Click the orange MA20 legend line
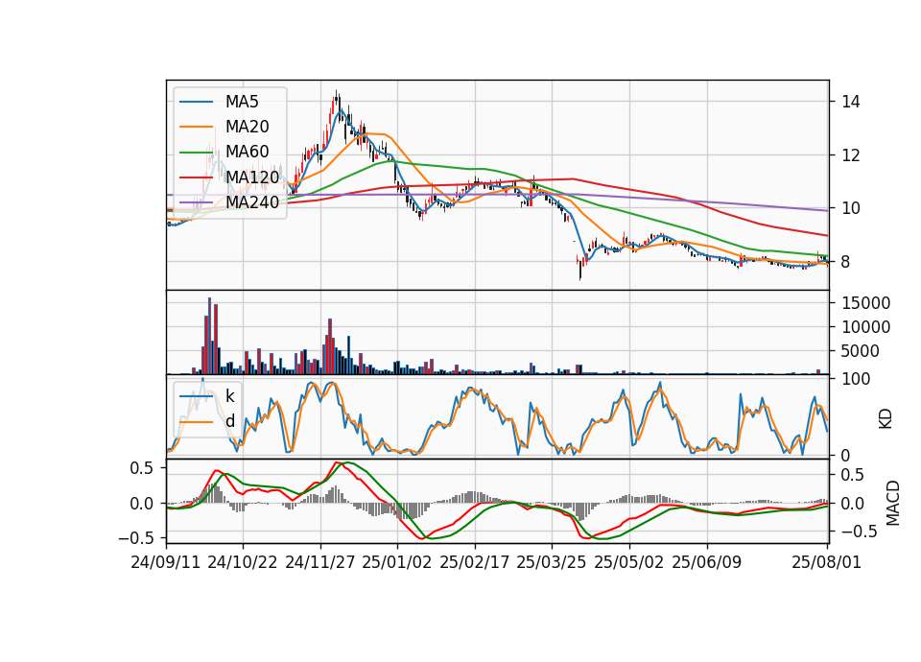921x662 pixels. tap(197, 127)
